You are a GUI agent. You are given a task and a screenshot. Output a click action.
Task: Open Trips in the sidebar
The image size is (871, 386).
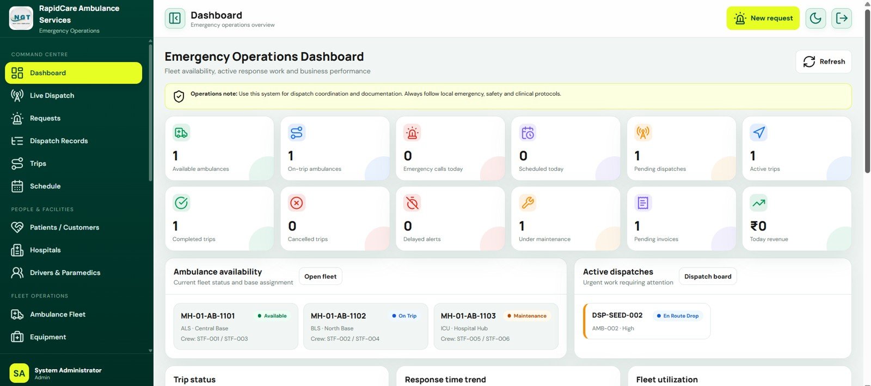click(73, 164)
